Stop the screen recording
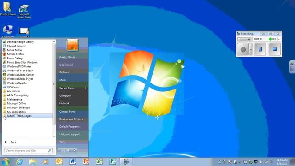The image size is (295, 166). pos(275,49)
